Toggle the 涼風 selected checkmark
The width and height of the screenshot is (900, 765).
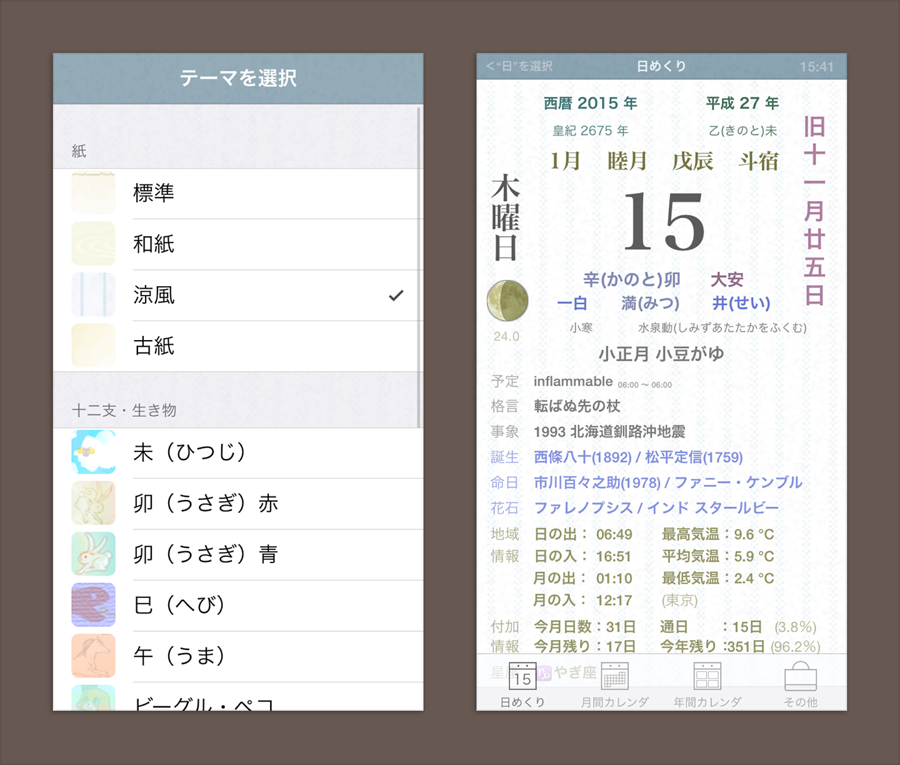tap(396, 295)
